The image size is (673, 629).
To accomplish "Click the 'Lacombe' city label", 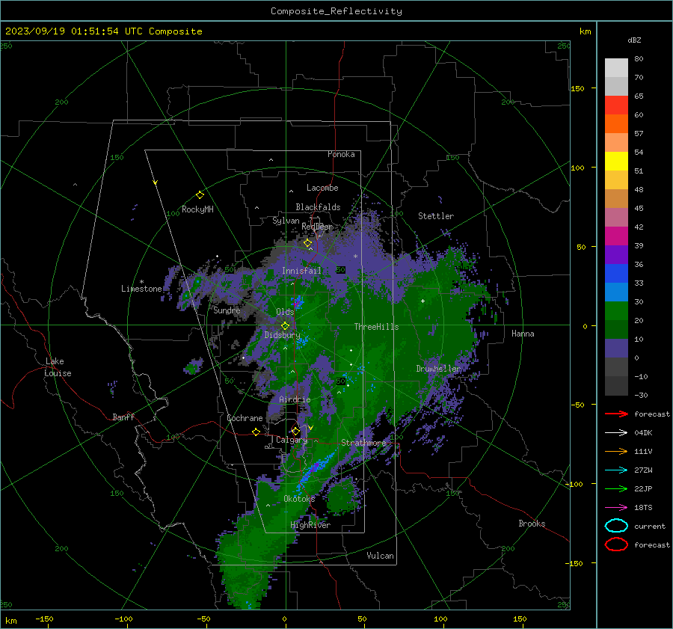I will tap(322, 188).
